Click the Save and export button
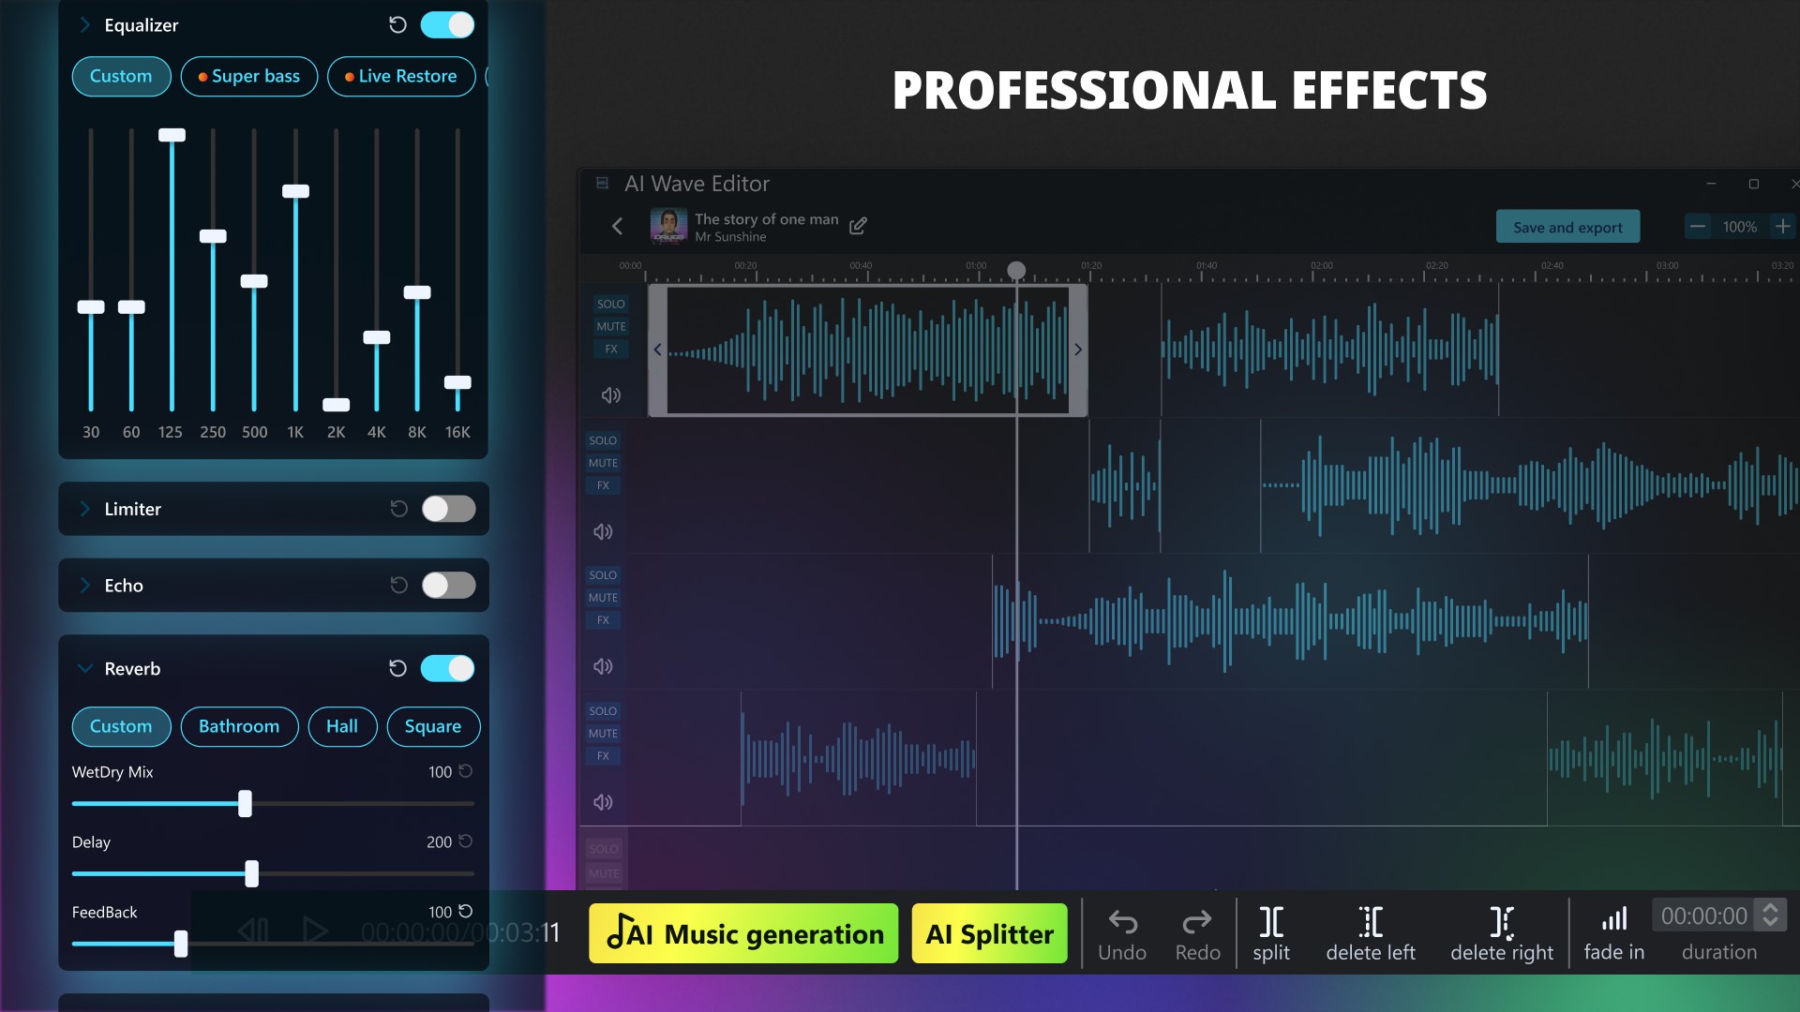The width and height of the screenshot is (1800, 1012). pyautogui.click(x=1567, y=227)
